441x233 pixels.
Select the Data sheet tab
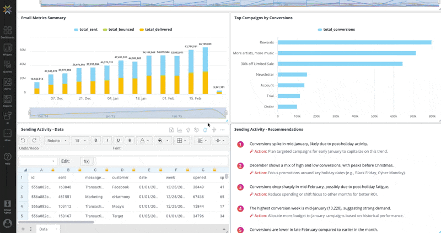pos(44,229)
